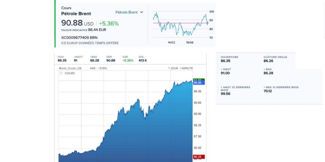Click the Pétrole Brent bold title
This screenshot has width=325, height=162.
click(76, 14)
